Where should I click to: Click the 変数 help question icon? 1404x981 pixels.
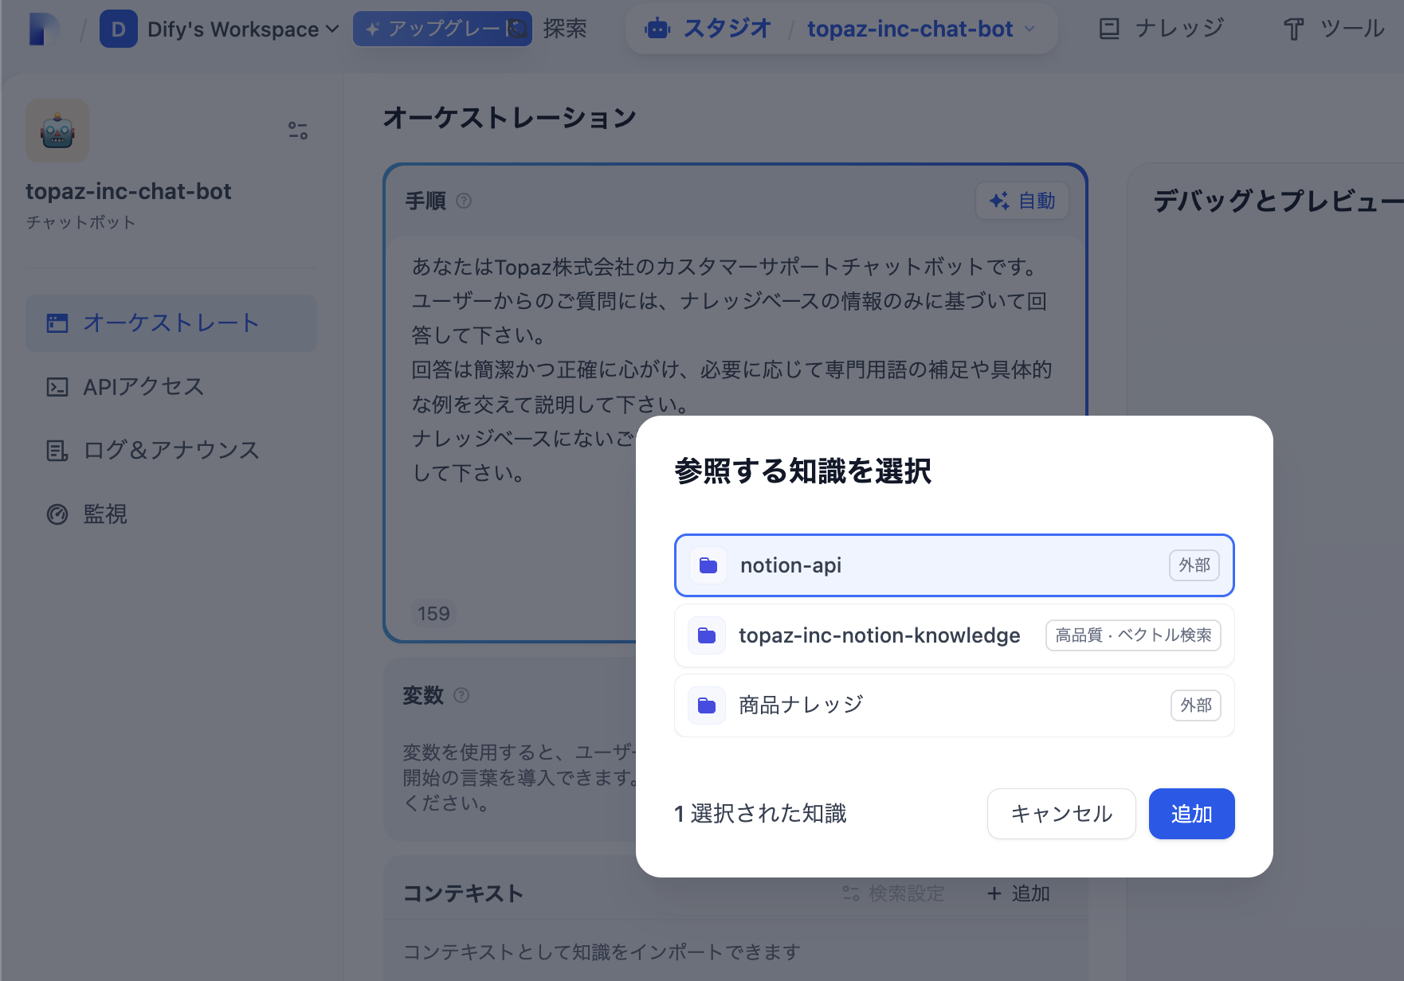click(461, 695)
